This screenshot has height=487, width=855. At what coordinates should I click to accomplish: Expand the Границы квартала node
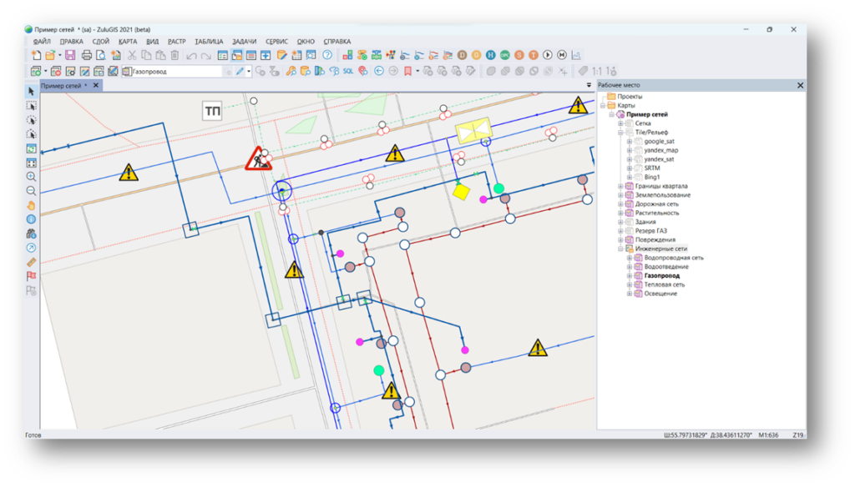620,186
